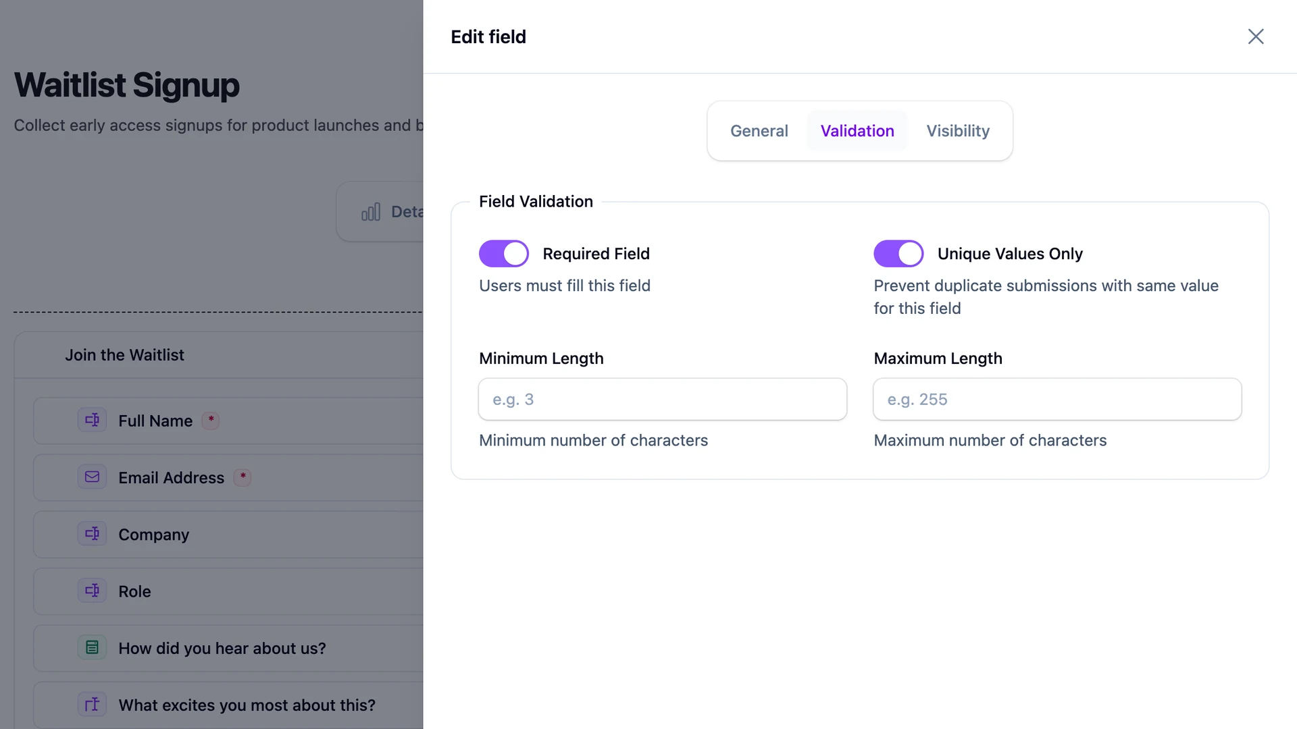Click the Company field type icon
The width and height of the screenshot is (1297, 729).
coord(92,533)
